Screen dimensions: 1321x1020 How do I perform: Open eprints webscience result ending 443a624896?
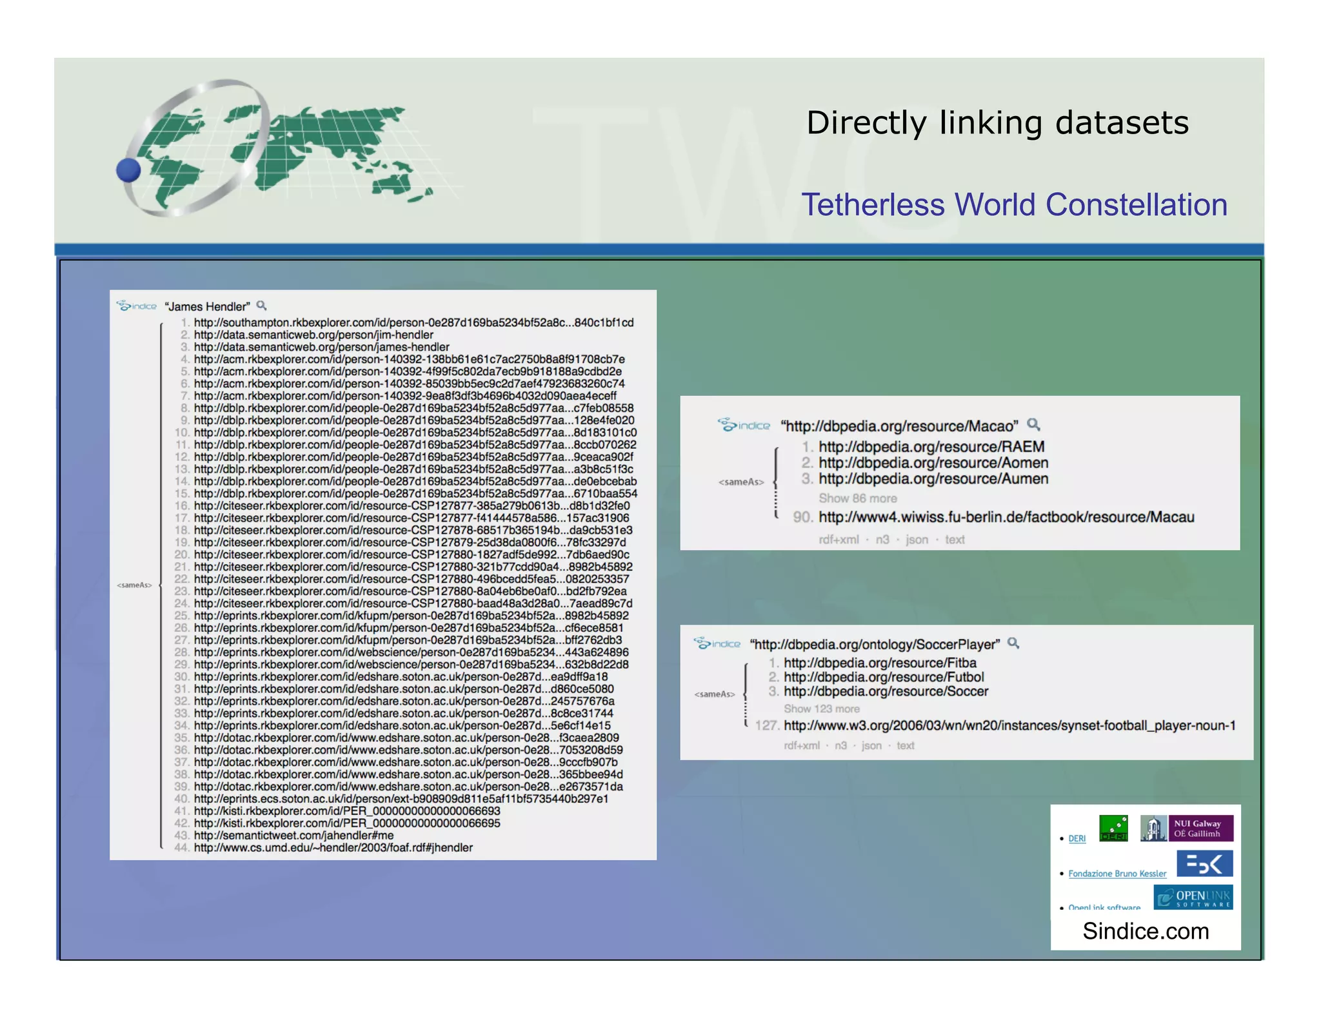411,652
